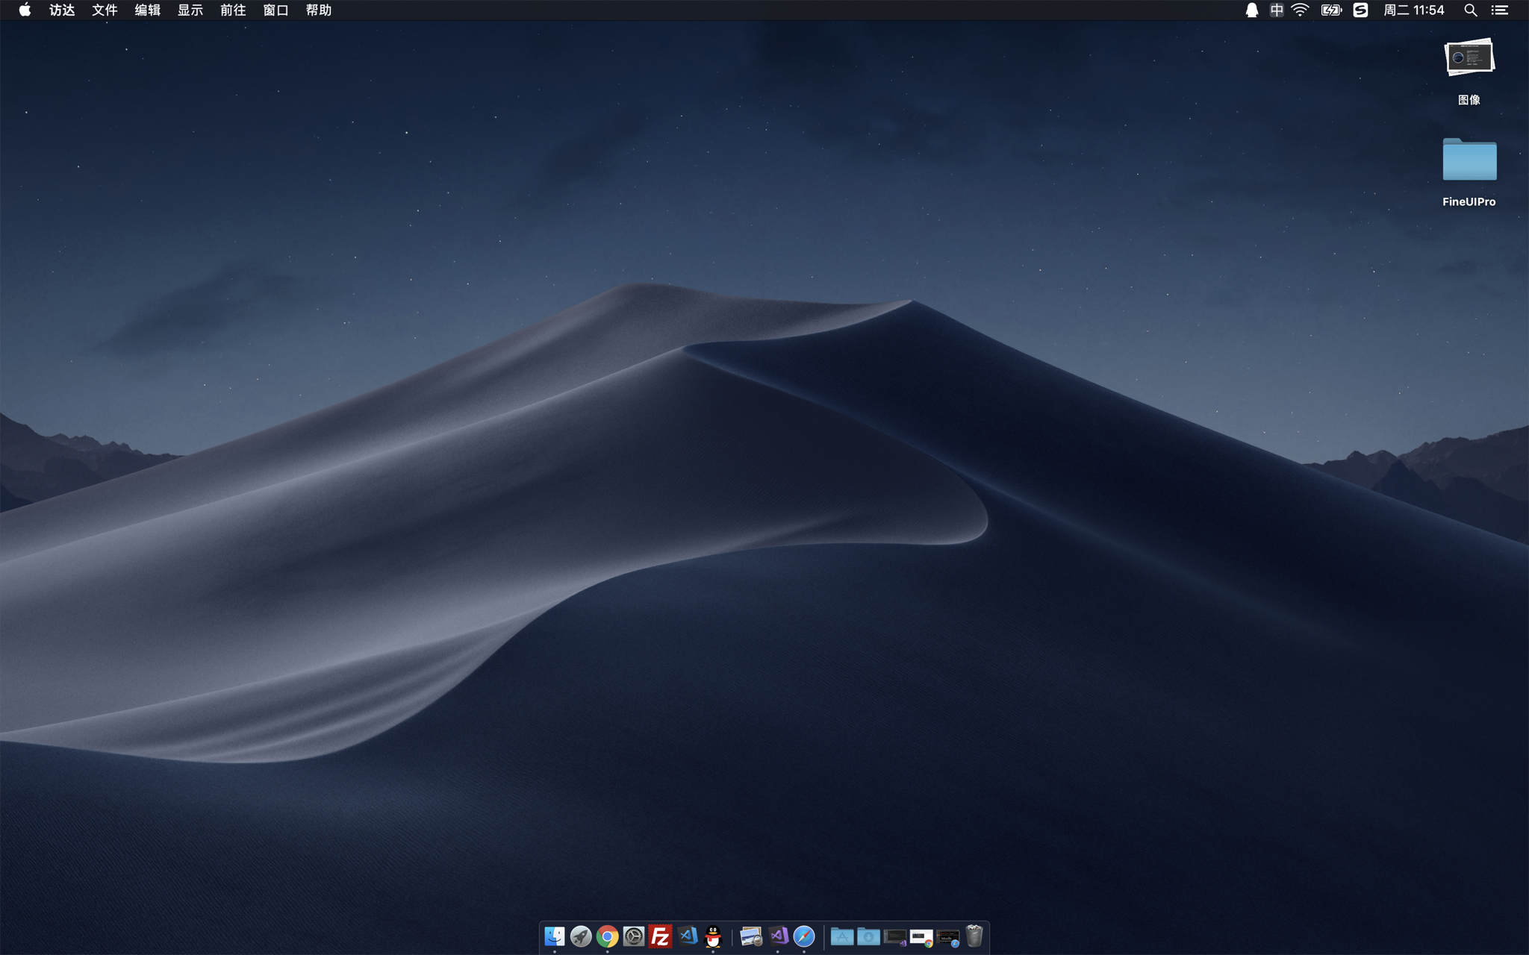
Task: Click the Wi-Fi status icon
Action: click(1300, 10)
